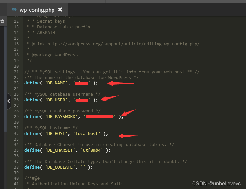Click 'DB_NAME' text on line 23

click(x=56, y=83)
